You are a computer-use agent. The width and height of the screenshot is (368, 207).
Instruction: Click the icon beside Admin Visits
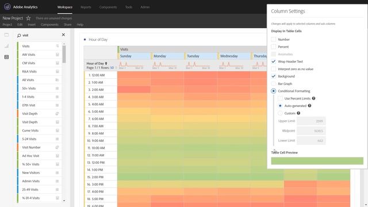click(57, 181)
